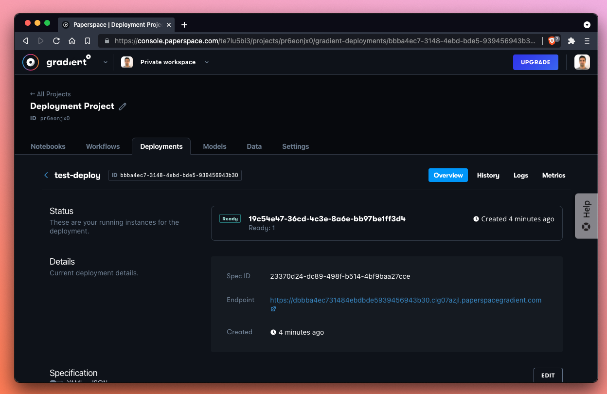Click Created 4 minutes ago in status card
The image size is (607, 394).
pyautogui.click(x=514, y=219)
